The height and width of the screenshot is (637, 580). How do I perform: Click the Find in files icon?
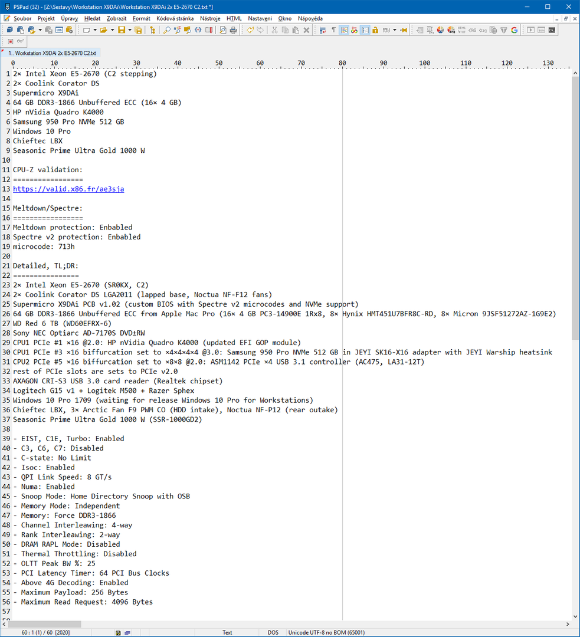[188, 30]
